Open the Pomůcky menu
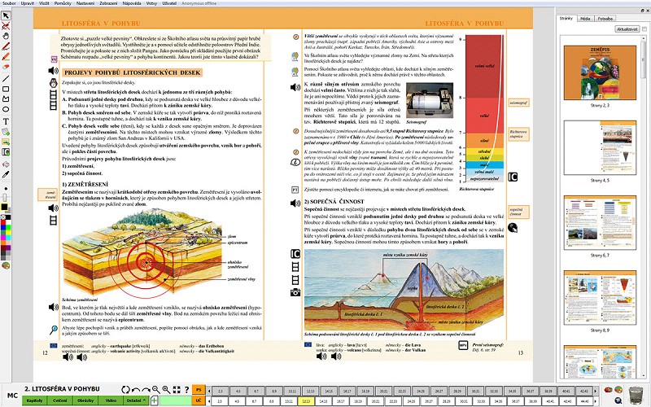 tap(63, 3)
